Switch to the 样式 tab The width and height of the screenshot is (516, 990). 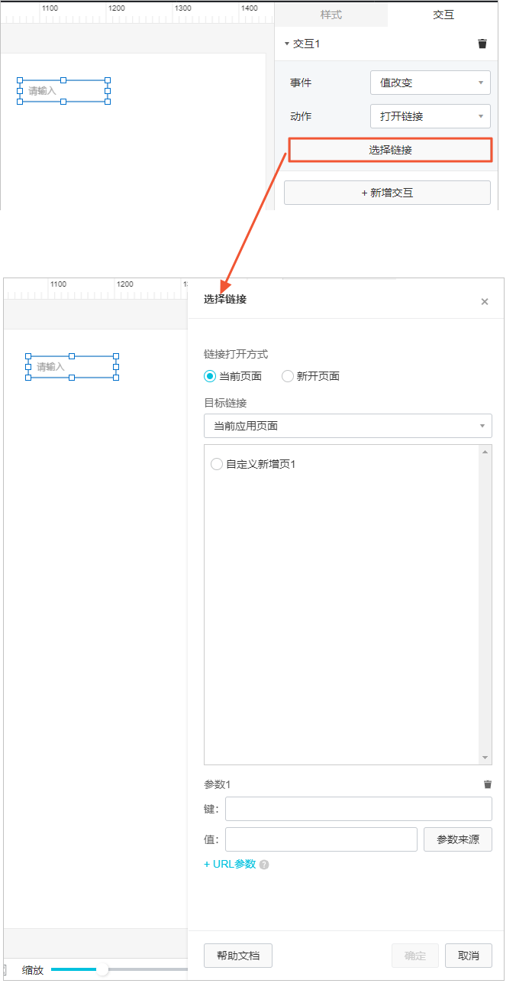click(x=331, y=15)
